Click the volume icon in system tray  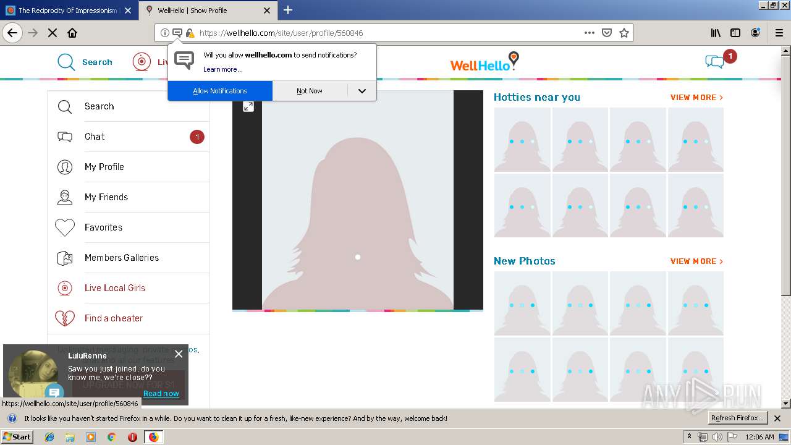[717, 437]
